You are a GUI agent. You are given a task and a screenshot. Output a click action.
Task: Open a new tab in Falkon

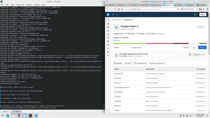click(x=209, y=5)
